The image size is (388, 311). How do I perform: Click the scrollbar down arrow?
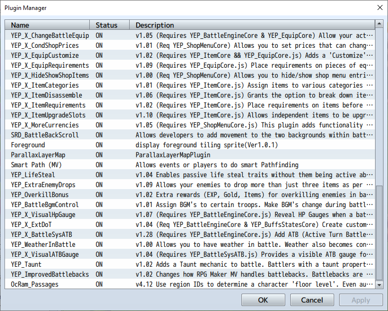[379, 285]
